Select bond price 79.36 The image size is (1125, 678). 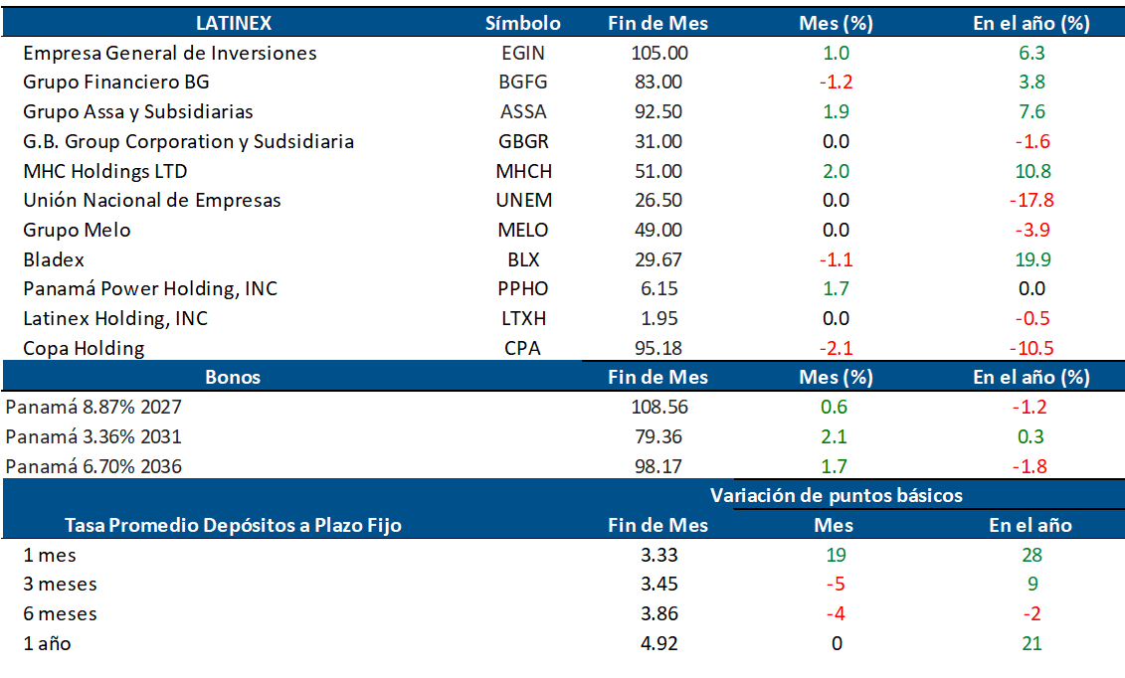coord(658,436)
